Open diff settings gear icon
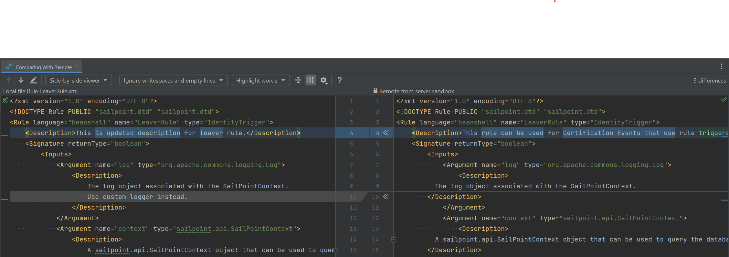Screen dimensions: 729x257 pyautogui.click(x=324, y=80)
